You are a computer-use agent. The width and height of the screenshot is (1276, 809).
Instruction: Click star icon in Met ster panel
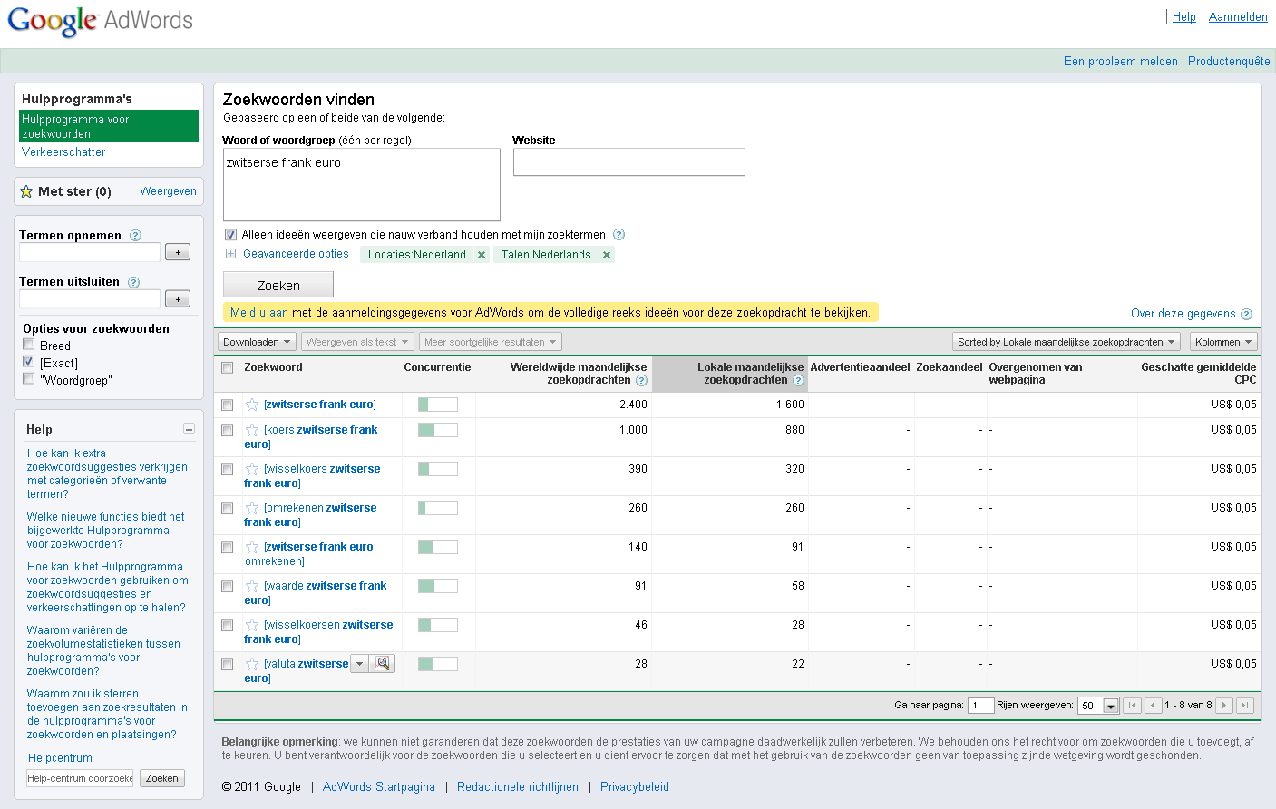(26, 191)
